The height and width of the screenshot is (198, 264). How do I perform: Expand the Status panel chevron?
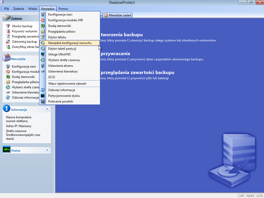47,150
